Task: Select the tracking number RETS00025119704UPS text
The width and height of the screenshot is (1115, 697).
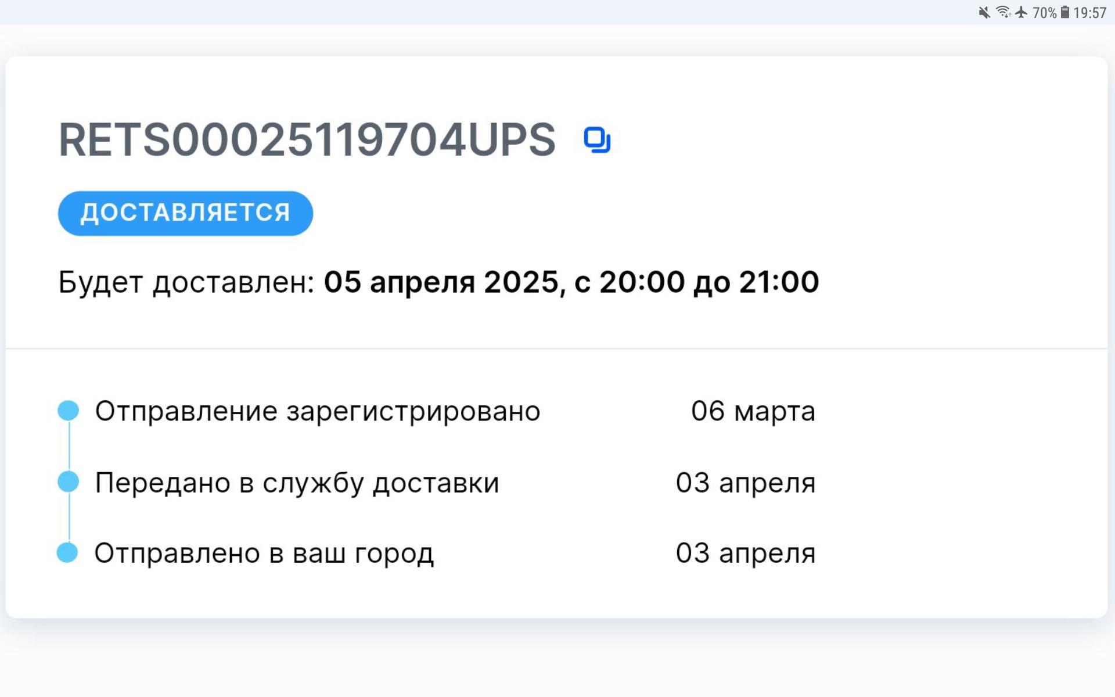Action: pos(307,140)
